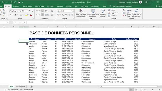Image resolution: width=162 pixels, height=91 pixels.
Task: Apply percent style format
Action: point(63,15)
